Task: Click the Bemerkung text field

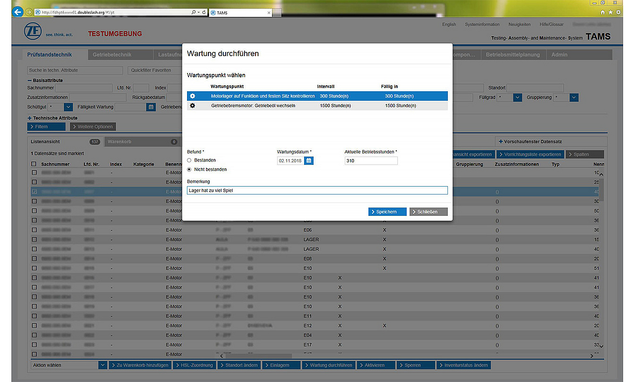Action: click(x=317, y=191)
